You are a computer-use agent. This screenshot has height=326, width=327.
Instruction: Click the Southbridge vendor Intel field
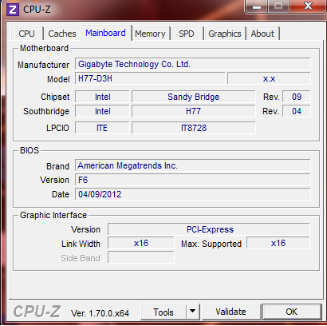[x=102, y=111]
